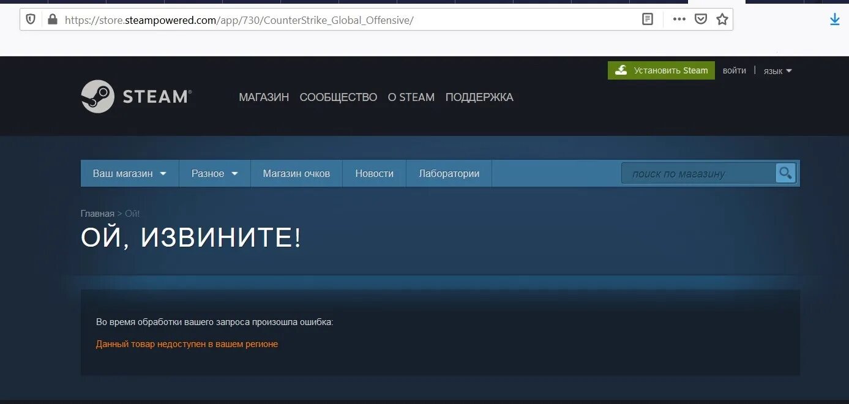
Task: Focus the store search field
Action: click(x=698, y=174)
